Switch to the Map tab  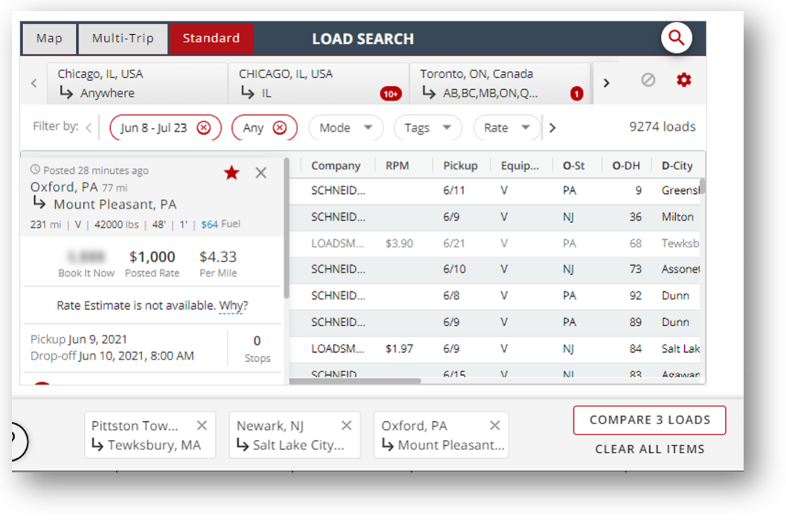49,39
